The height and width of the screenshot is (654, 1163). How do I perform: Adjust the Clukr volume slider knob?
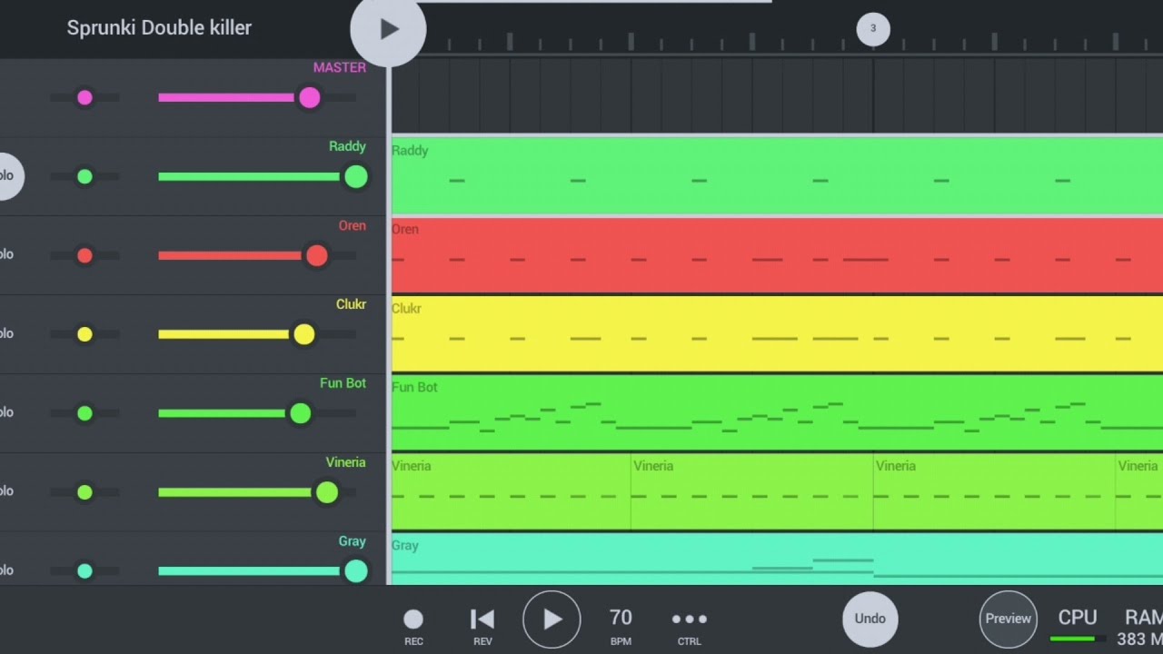[303, 334]
